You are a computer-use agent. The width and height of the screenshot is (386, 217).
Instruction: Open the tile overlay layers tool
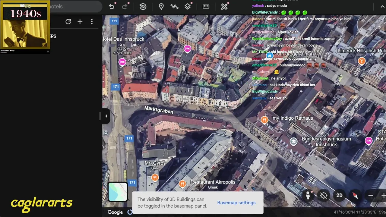pyautogui.click(x=188, y=7)
